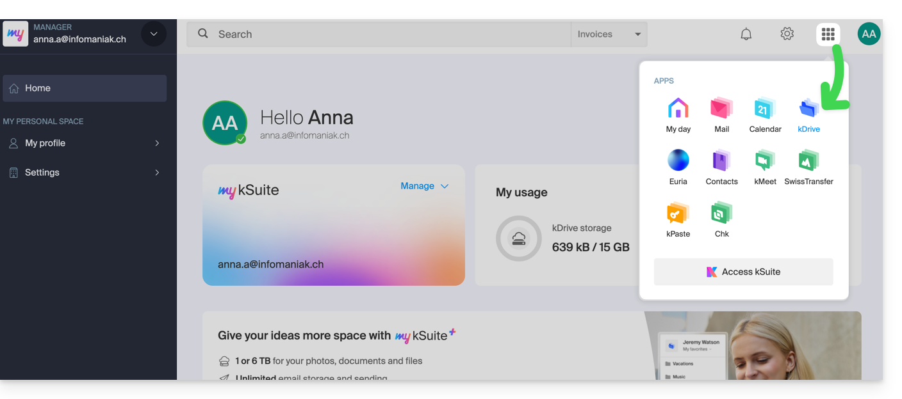902x399 pixels.
Task: Open the Invoices search filter dropdown
Action: pyautogui.click(x=609, y=35)
